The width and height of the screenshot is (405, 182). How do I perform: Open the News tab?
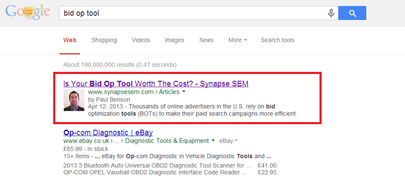click(x=206, y=40)
